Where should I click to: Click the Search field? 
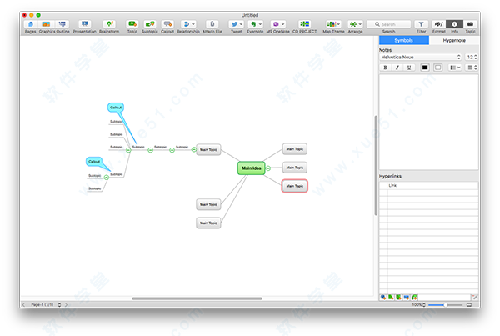coord(388,24)
